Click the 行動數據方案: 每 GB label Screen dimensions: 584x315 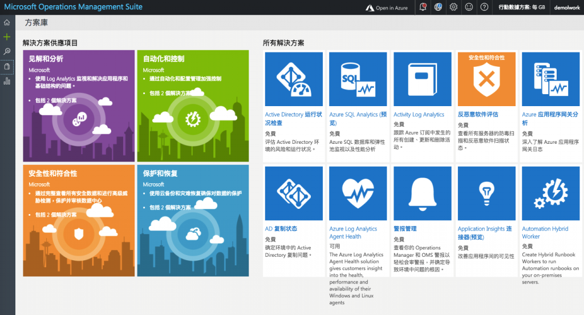[x=521, y=7]
